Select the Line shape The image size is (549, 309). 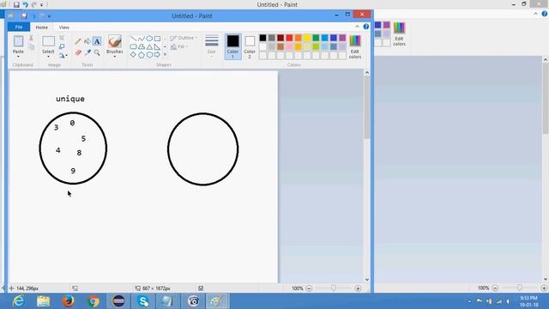pyautogui.click(x=134, y=39)
